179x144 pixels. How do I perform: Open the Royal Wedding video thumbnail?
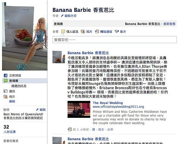tap(79, 109)
